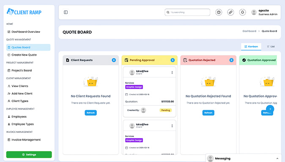Click the calendar icon on second card
Image resolution: width=285 pixels, height=162 pixels.
tap(126, 148)
